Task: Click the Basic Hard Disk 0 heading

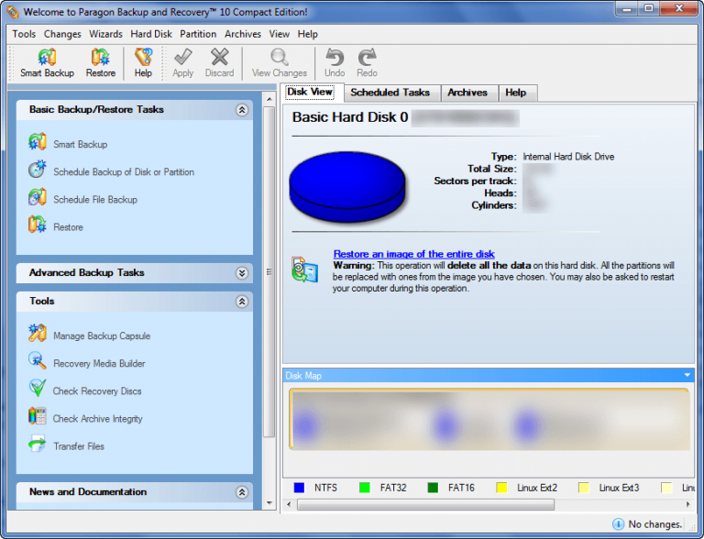Action: 350,117
